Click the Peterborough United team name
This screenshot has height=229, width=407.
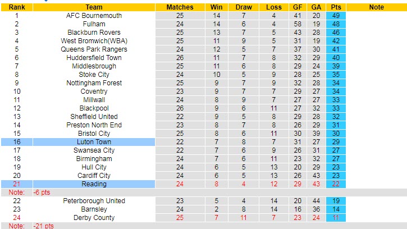[94, 201]
